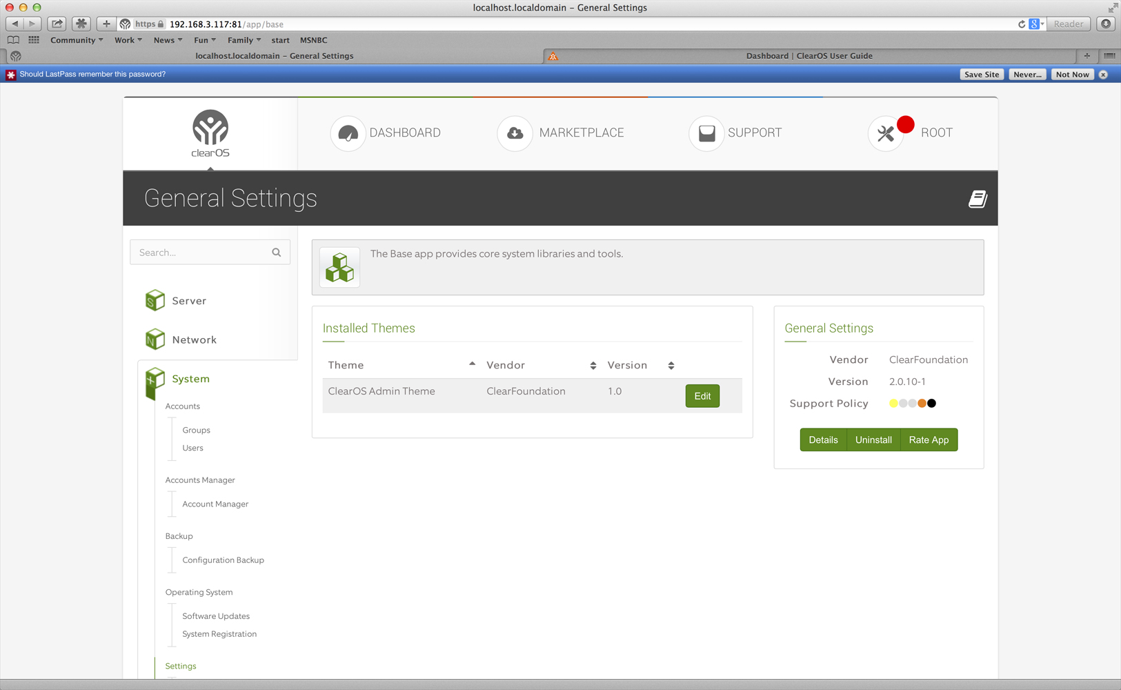Open the start bookmark

click(x=280, y=40)
